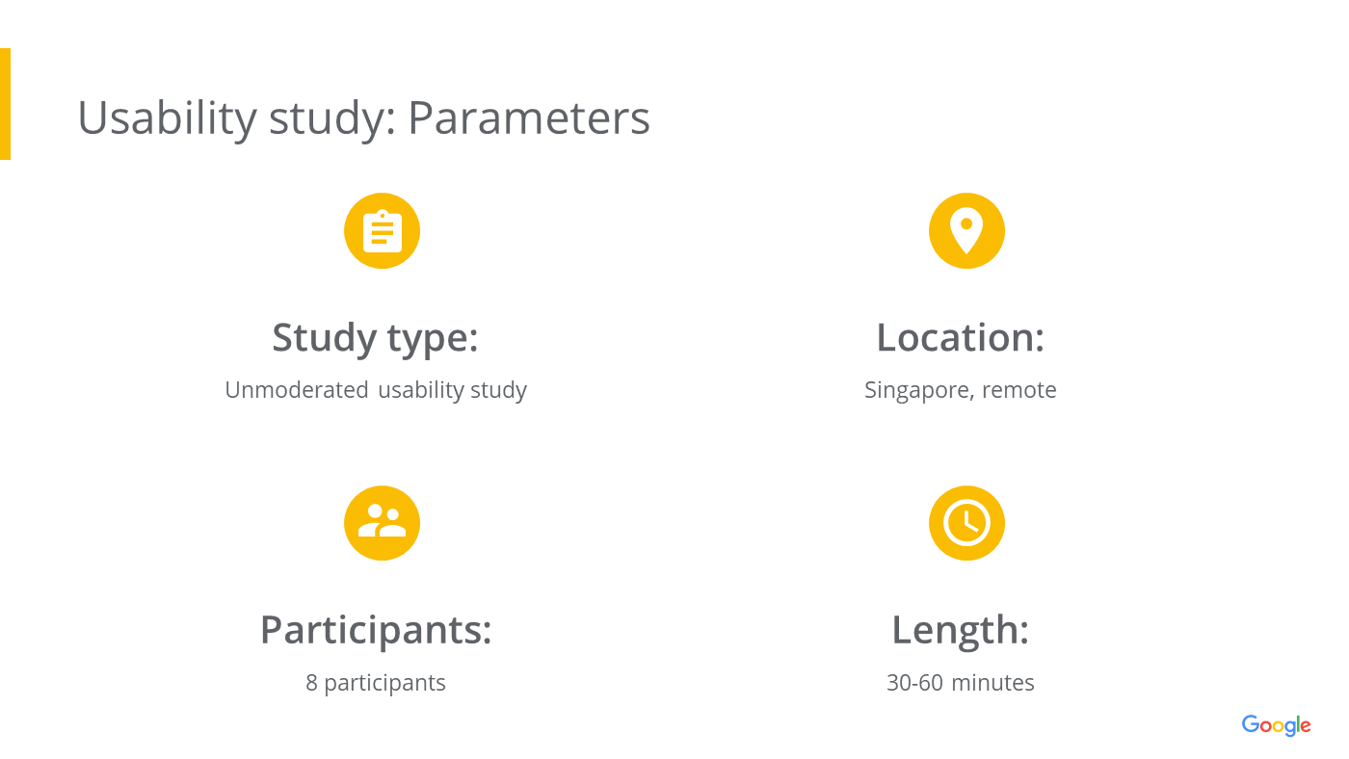Image resolution: width=1349 pixels, height=759 pixels.
Task: Click the "30-60" duration number
Action: [914, 683]
